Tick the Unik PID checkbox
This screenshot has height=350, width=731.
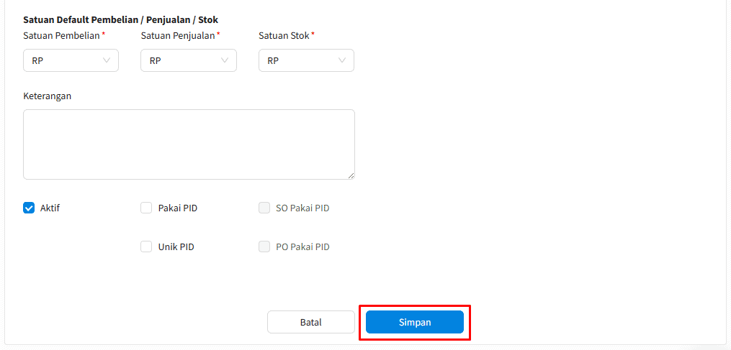(x=146, y=247)
